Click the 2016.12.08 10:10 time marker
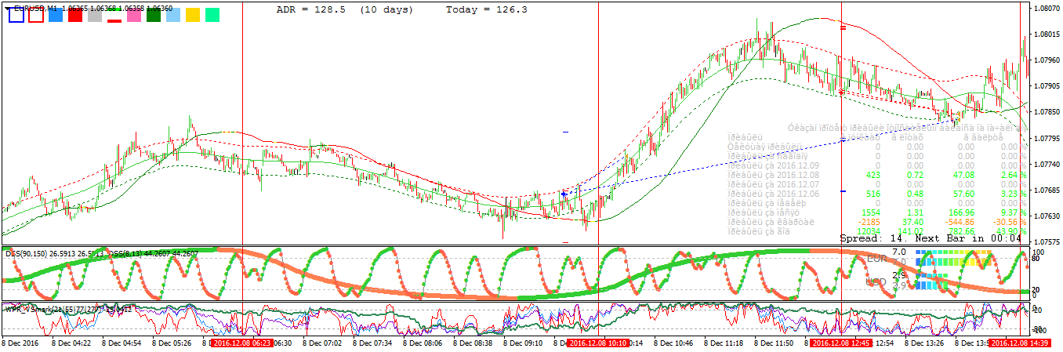Screen dimensions: 1063x352 coord(597,343)
